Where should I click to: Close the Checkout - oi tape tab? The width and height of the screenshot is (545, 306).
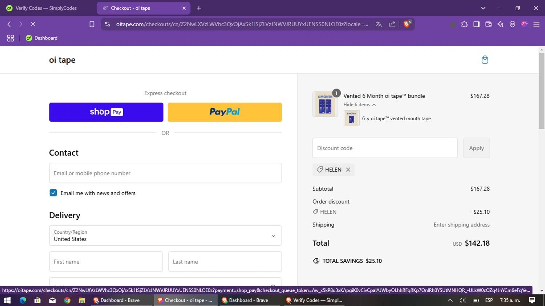[x=184, y=8]
